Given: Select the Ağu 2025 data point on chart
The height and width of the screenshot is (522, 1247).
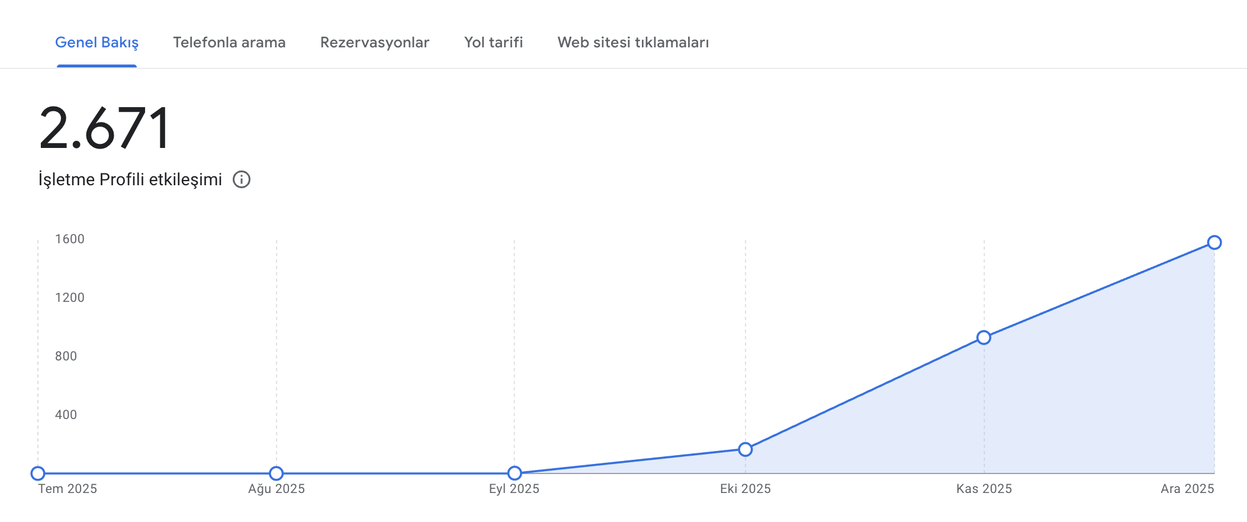Looking at the screenshot, I should (276, 473).
